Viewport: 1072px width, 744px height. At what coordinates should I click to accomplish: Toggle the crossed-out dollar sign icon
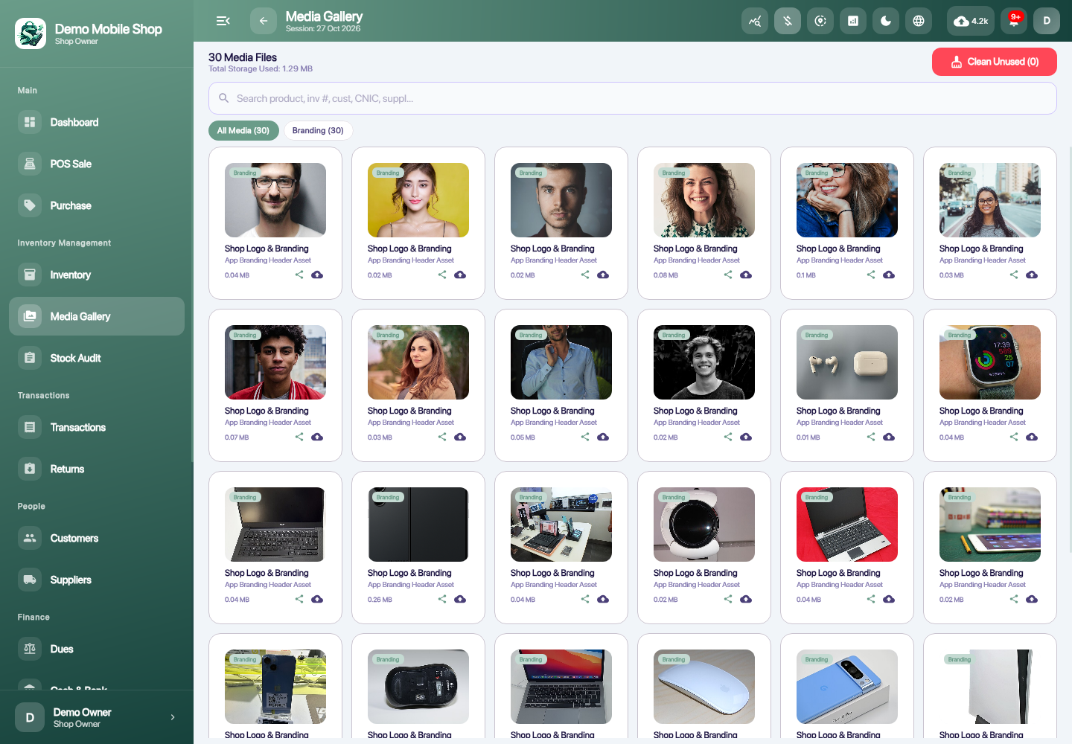788,21
